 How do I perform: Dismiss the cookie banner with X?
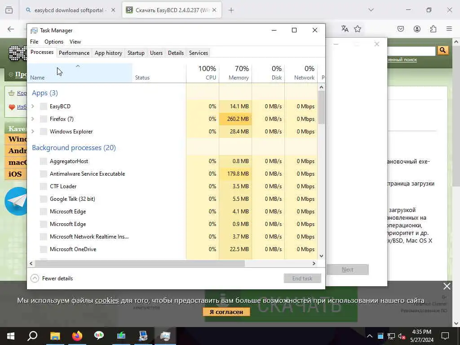coord(447,286)
